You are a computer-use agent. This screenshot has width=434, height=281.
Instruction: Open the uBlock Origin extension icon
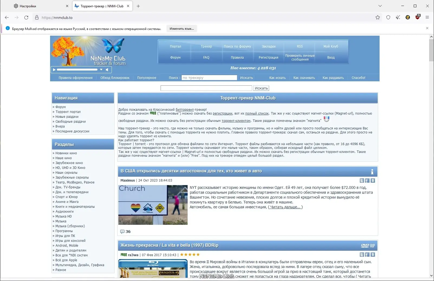(x=417, y=17)
